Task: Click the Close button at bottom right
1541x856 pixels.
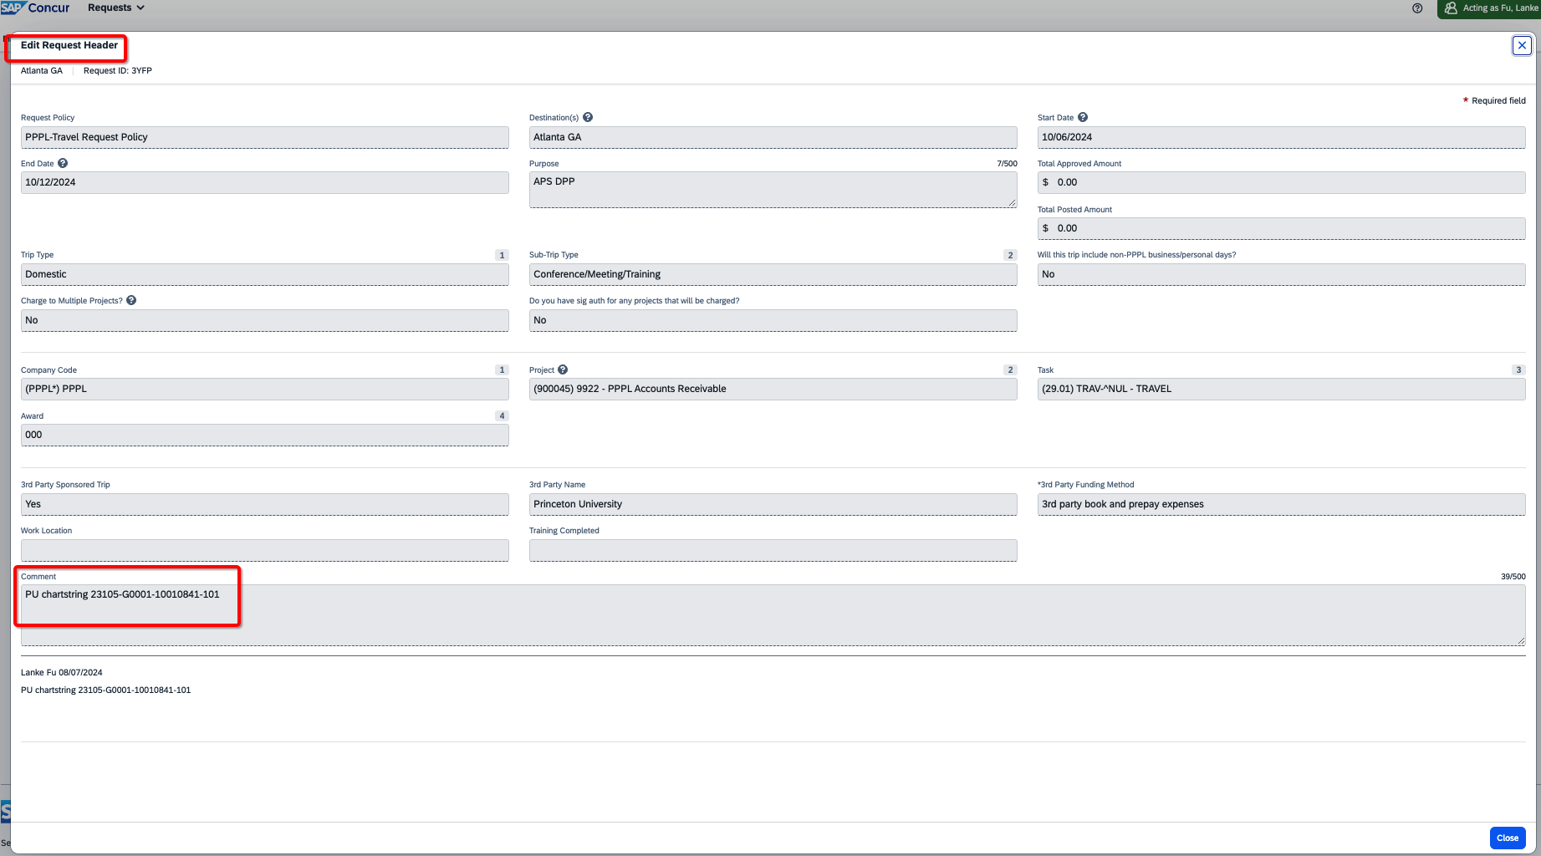Action: coord(1508,838)
